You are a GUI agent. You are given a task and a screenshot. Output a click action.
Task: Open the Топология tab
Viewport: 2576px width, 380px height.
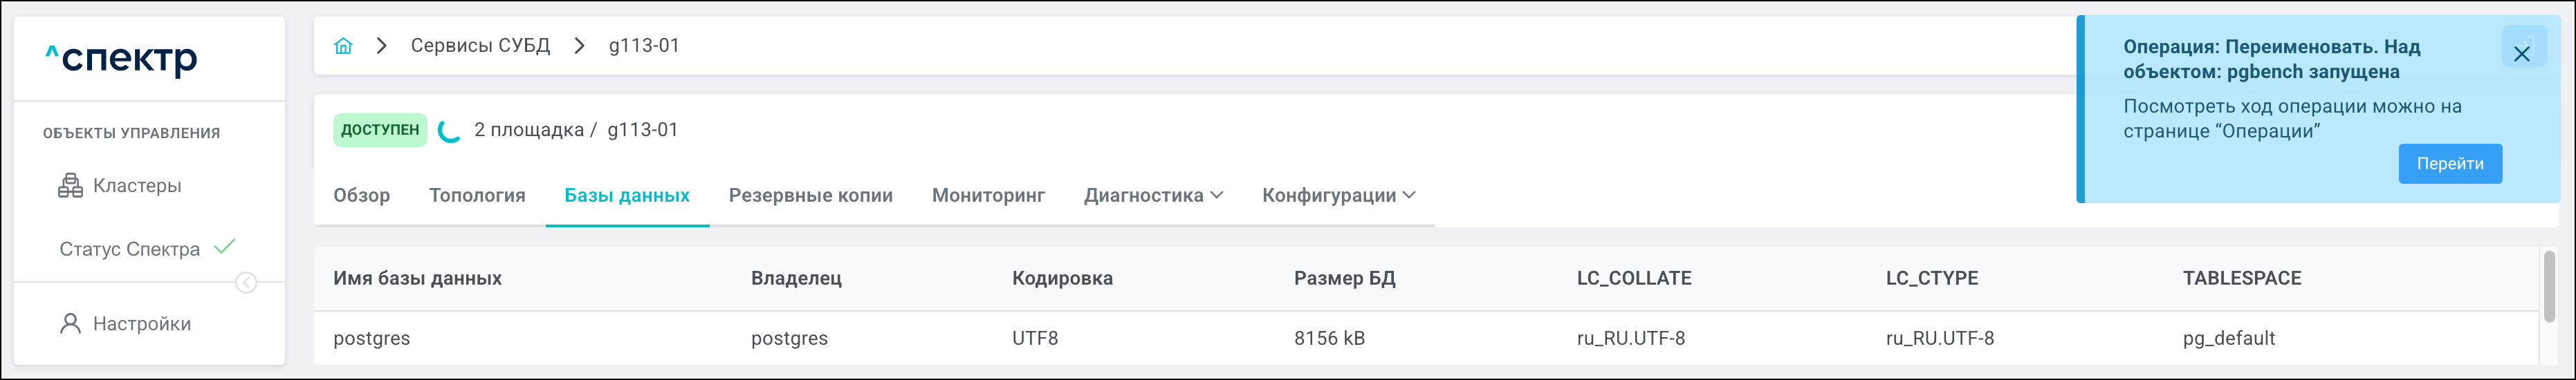click(477, 196)
